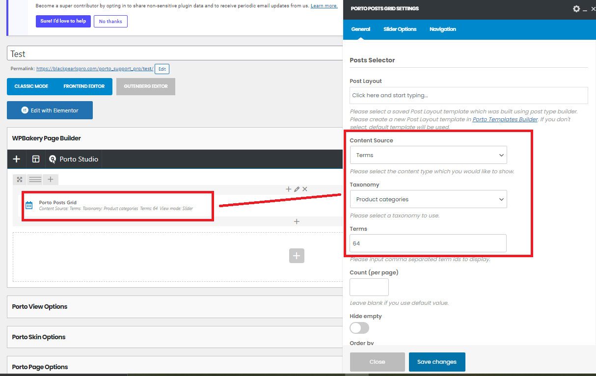Image resolution: width=596 pixels, height=376 pixels.
Task: Click the pencil edit icon above Porto Posts Grid
Action: click(297, 189)
